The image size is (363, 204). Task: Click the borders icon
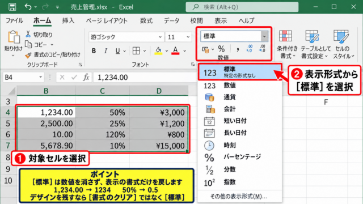point(136,50)
